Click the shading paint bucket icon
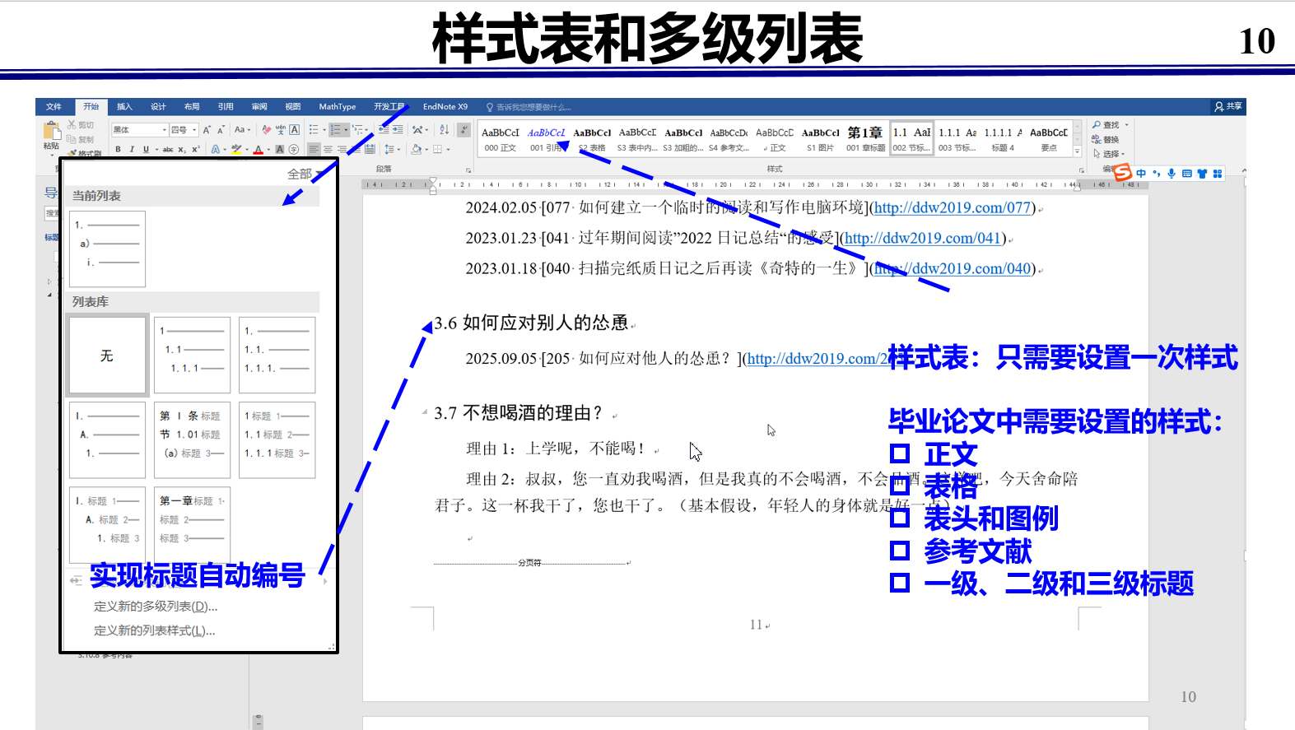This screenshot has width=1295, height=730. pos(416,150)
